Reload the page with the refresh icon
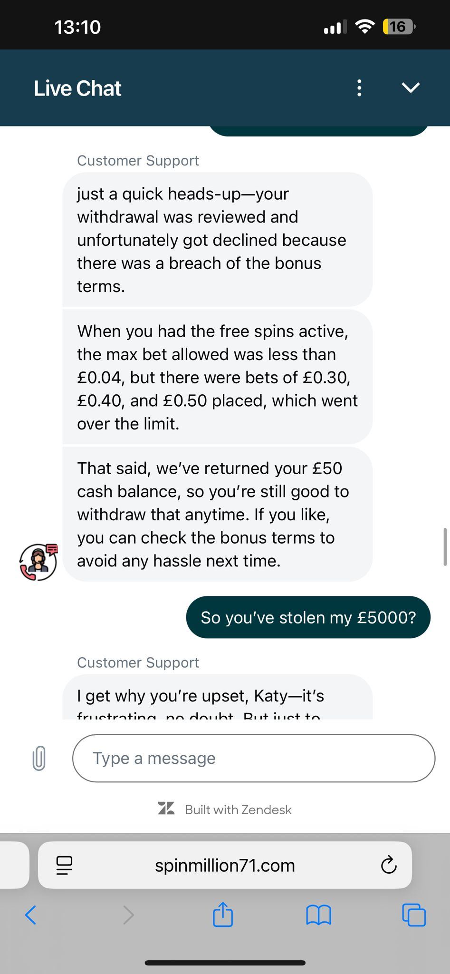Screen dimensions: 450x974 click(389, 865)
